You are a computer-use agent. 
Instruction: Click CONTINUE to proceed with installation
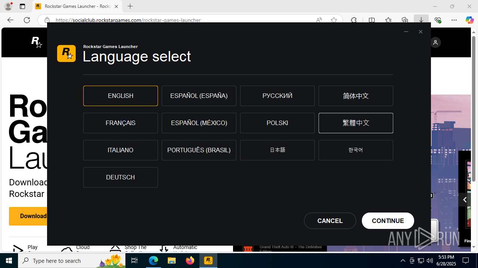point(388,221)
